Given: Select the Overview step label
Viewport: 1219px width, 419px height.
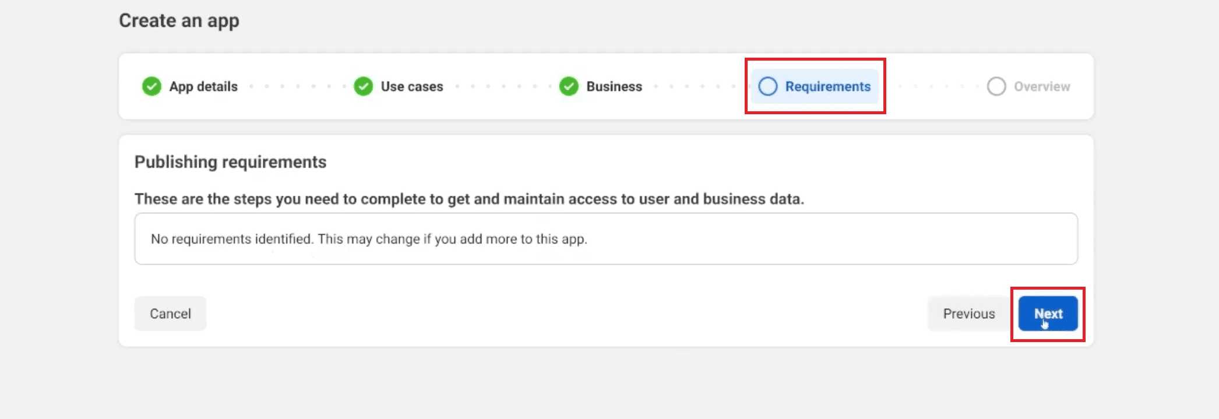Looking at the screenshot, I should pyautogui.click(x=1042, y=86).
